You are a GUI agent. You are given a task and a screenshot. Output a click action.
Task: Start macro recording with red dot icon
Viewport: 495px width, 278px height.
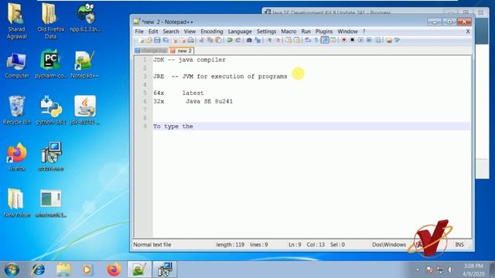tap(343, 40)
